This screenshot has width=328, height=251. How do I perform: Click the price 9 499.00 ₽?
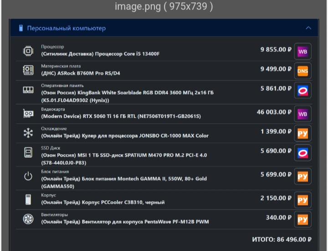276,69
